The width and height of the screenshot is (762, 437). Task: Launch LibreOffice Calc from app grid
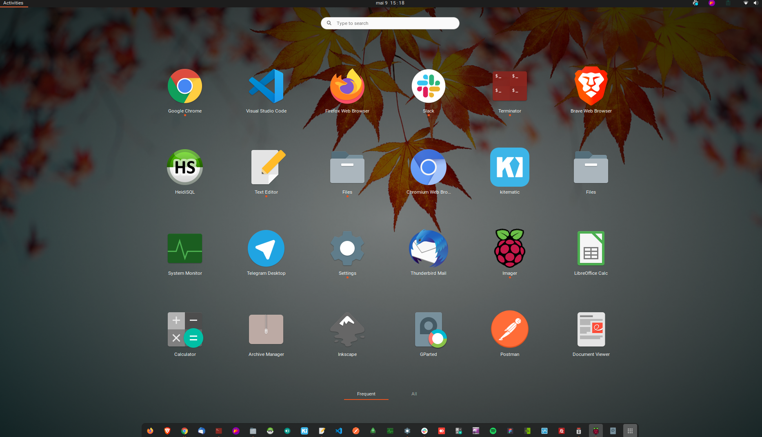tap(591, 249)
